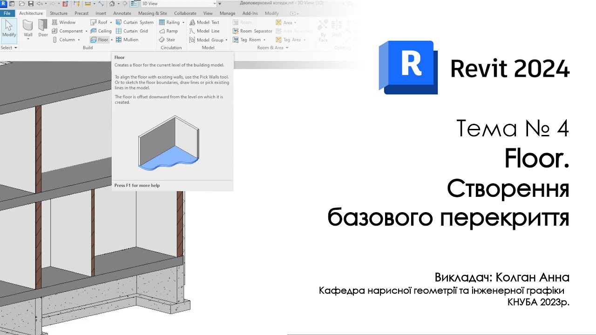Select the Model Text tool

point(204,22)
